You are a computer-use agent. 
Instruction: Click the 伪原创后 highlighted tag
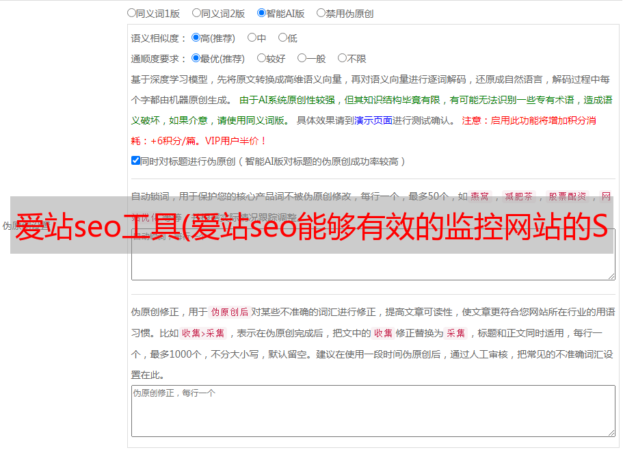[230, 312]
